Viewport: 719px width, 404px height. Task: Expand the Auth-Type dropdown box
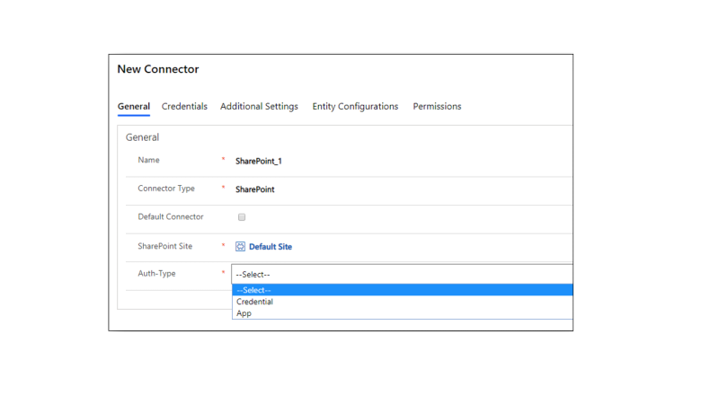tap(401, 274)
